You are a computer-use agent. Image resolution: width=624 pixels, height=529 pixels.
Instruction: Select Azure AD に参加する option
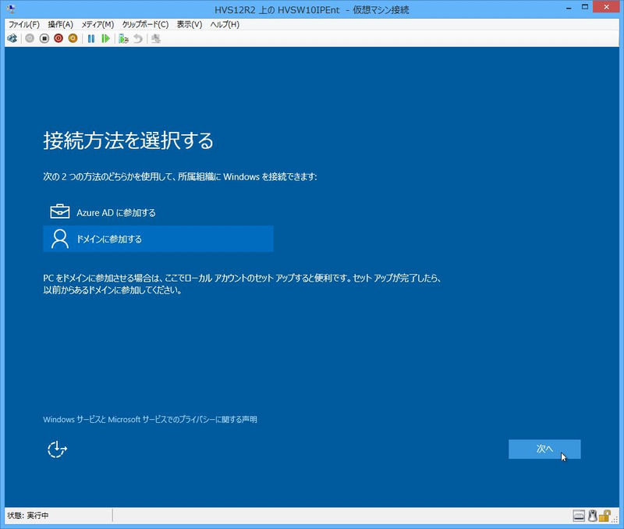[158, 212]
